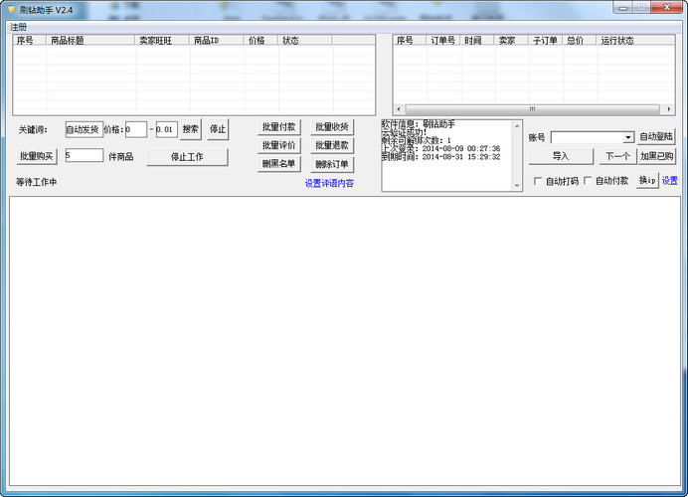Enable the 自动打码 checkbox

point(538,181)
